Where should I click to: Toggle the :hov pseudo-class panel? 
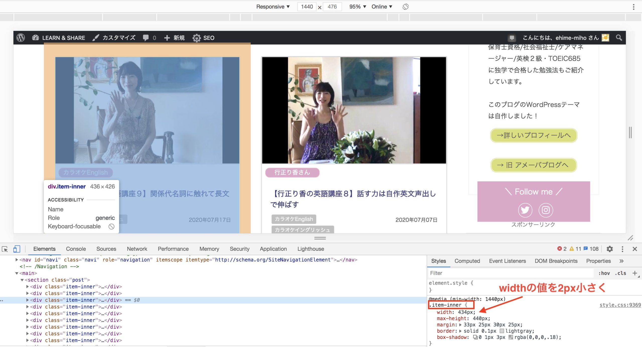pos(604,273)
